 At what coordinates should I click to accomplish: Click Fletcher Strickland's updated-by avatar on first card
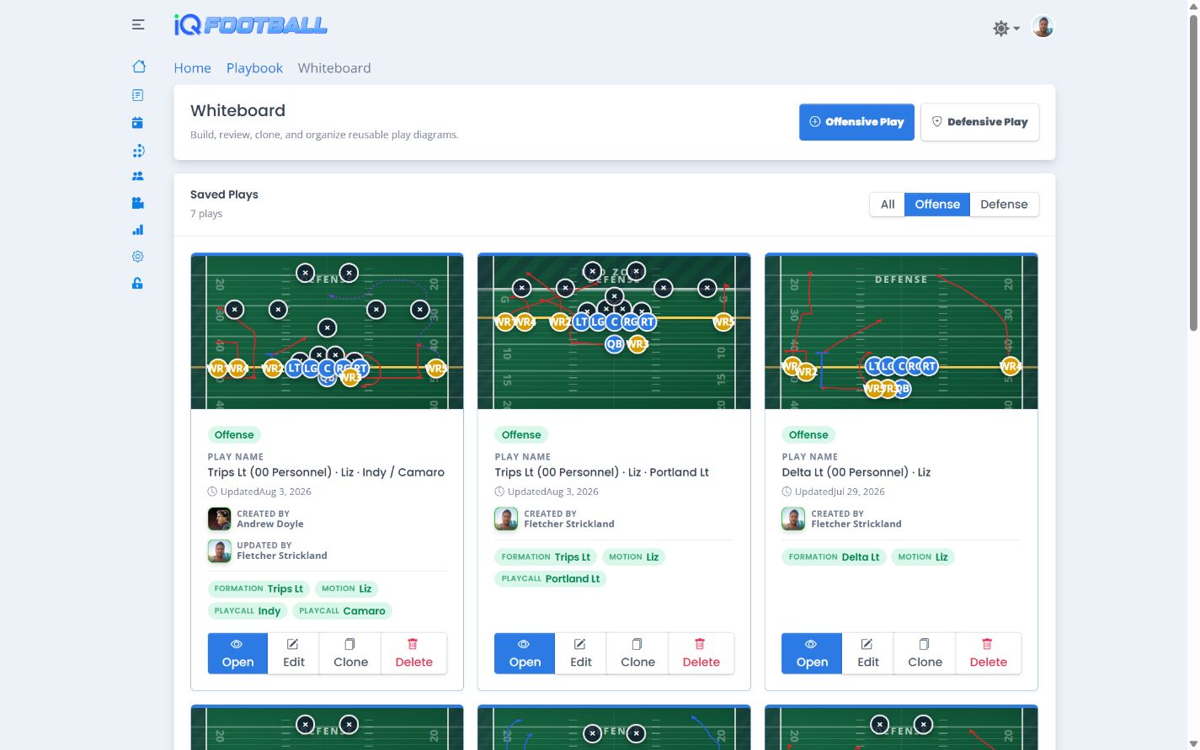[x=219, y=551]
